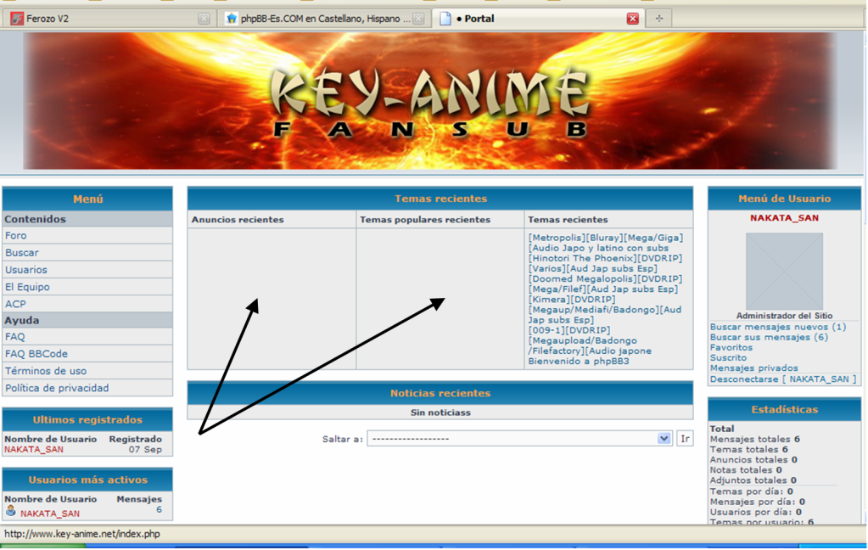Switch to the Ferozo V2 browser tab

click(x=108, y=19)
